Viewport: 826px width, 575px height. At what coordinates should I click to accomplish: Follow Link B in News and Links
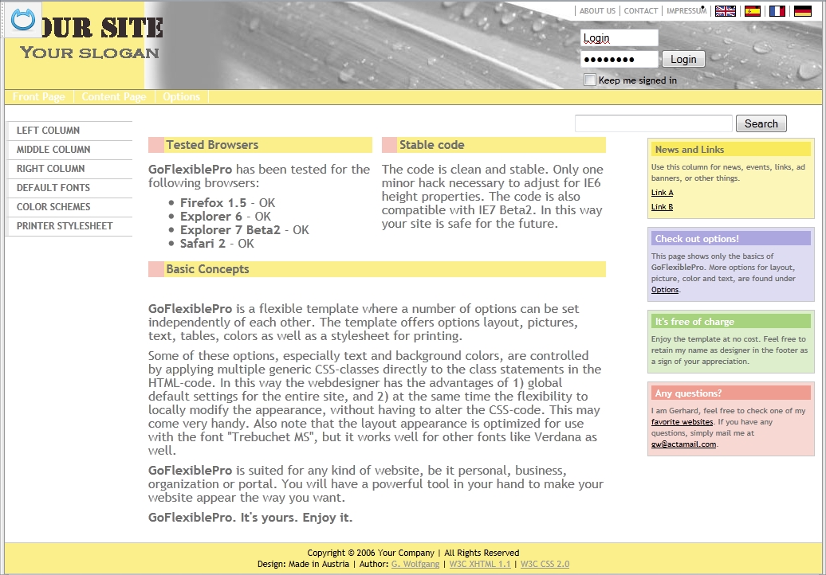coord(663,207)
